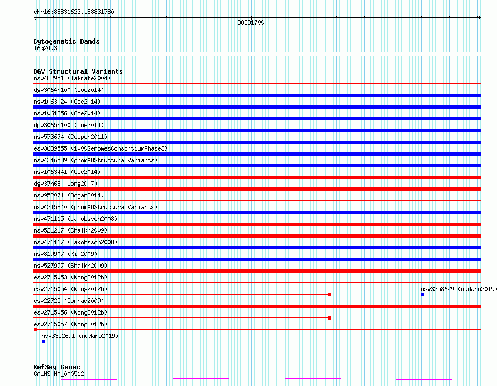
Task: Open esv2715053 (Wong2012b) variant label
Action: point(70,277)
